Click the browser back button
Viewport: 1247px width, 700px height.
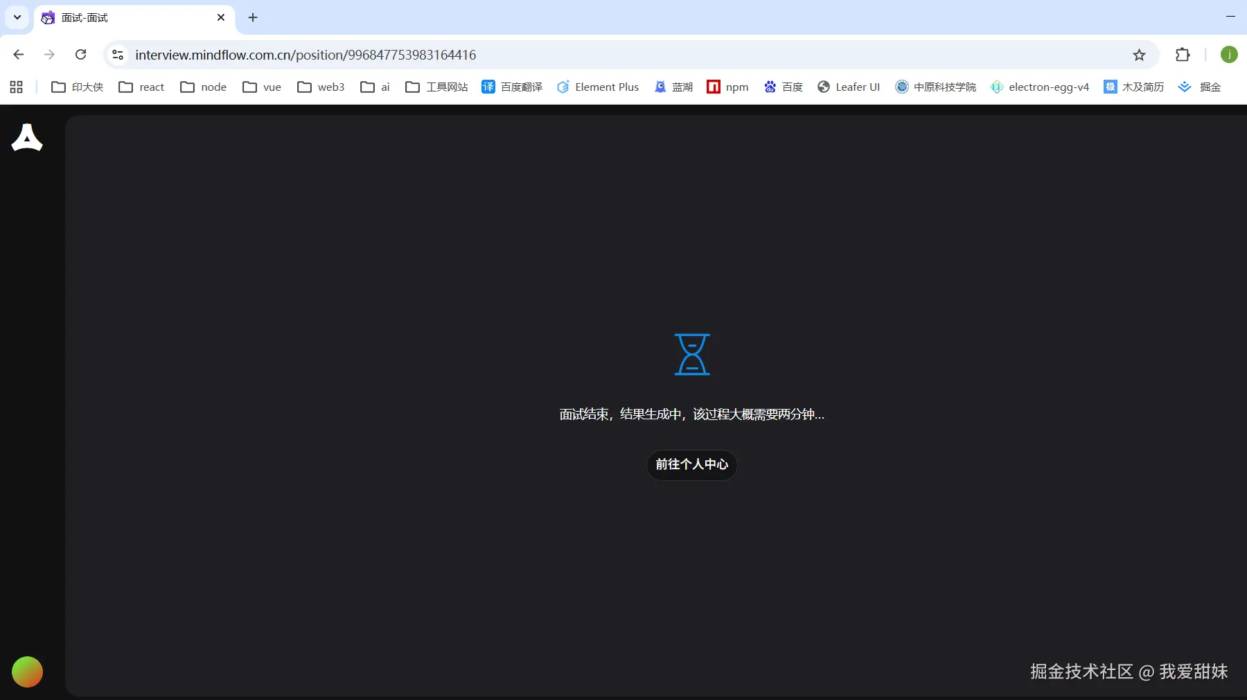pos(18,55)
